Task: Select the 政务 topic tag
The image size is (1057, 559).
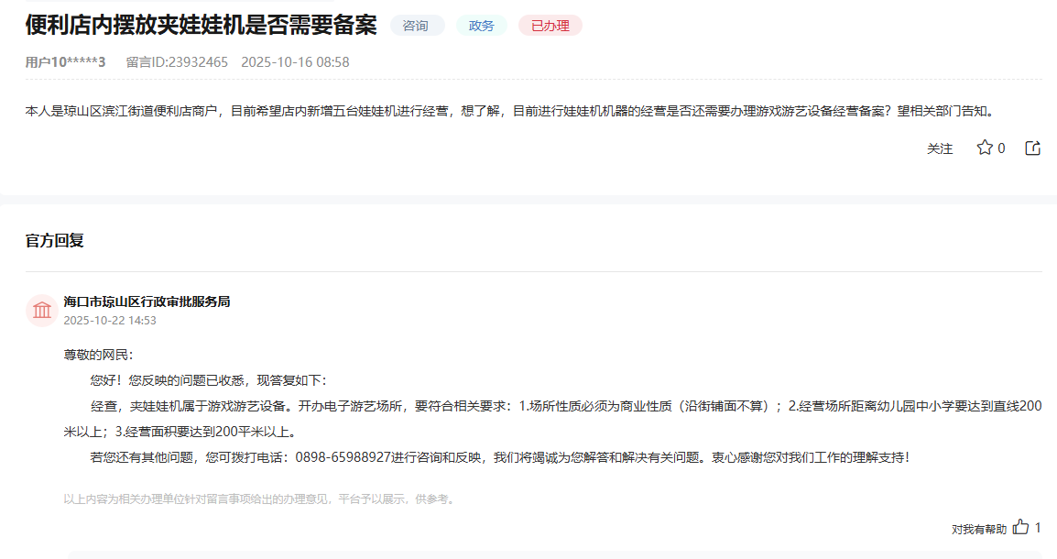Action: pyautogui.click(x=481, y=26)
